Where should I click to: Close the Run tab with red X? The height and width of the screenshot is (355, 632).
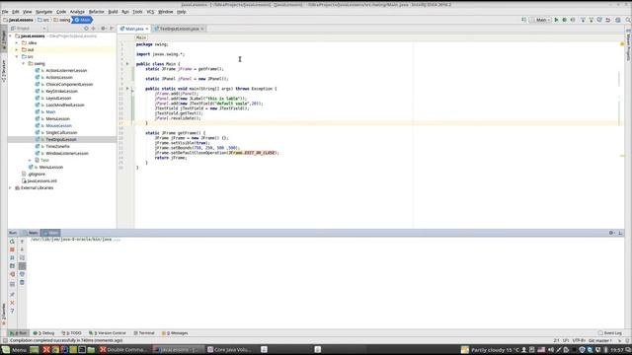click(x=12, y=303)
